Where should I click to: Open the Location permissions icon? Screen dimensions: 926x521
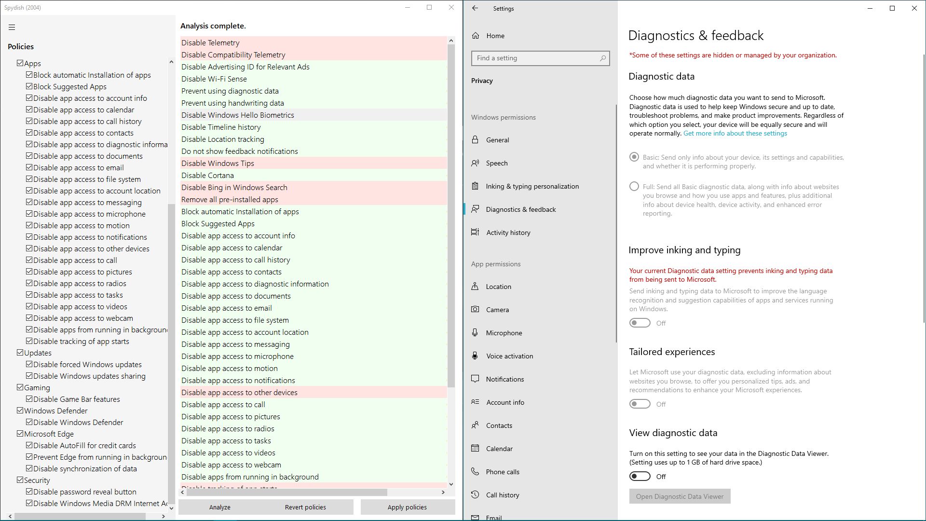(475, 287)
